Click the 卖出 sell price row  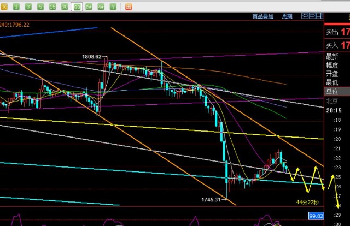click(337, 33)
